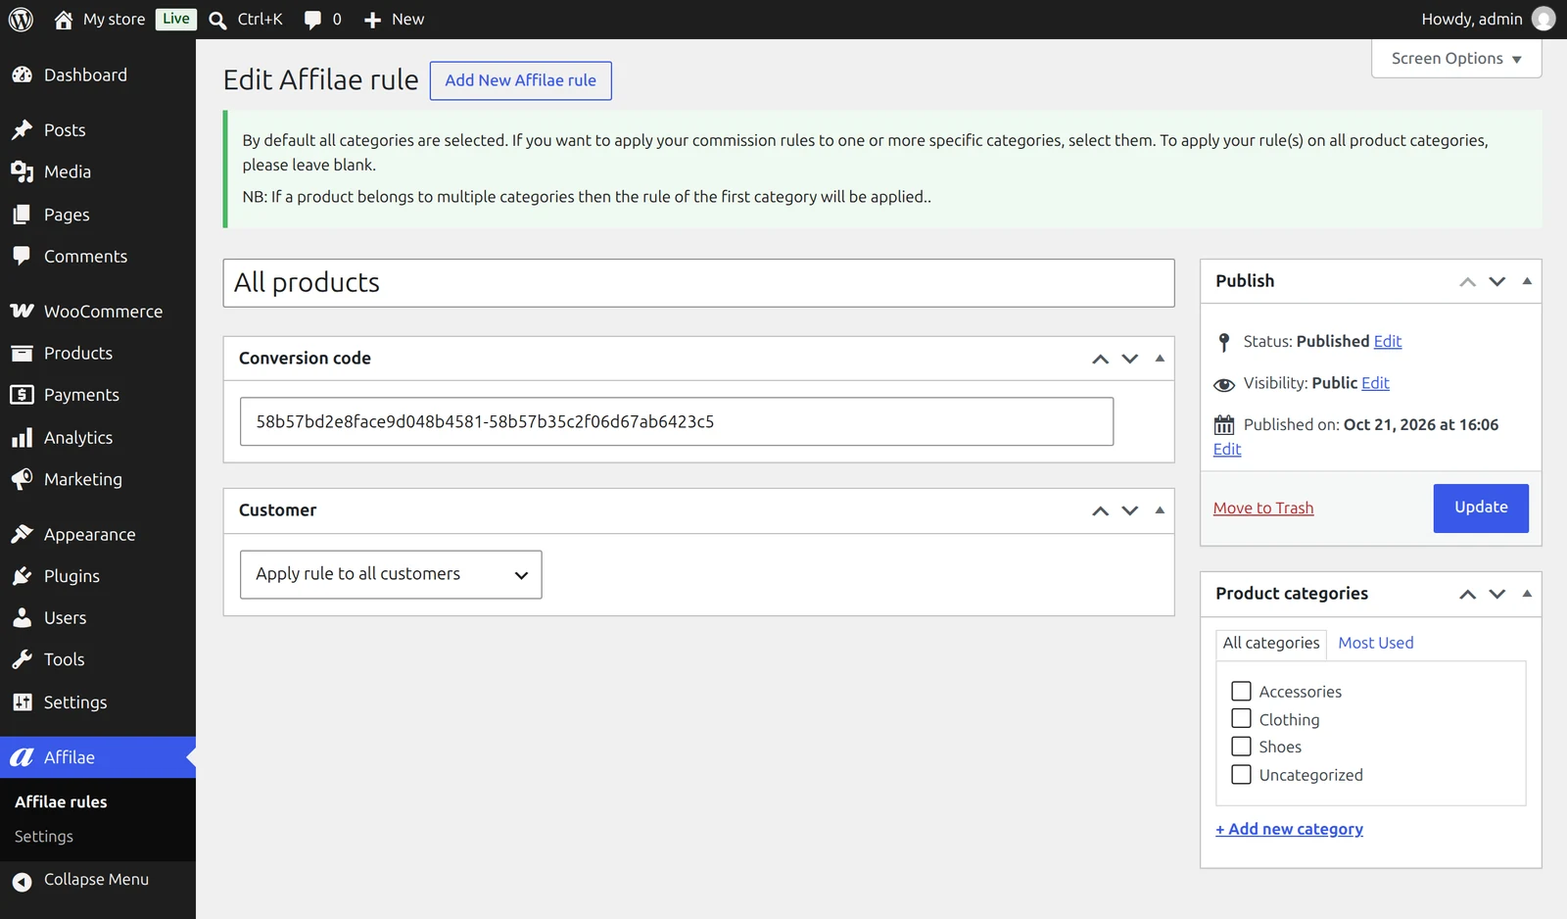Screen dimensions: 1567x919
Task: Check the Shoes category checkbox
Action: click(x=1241, y=747)
